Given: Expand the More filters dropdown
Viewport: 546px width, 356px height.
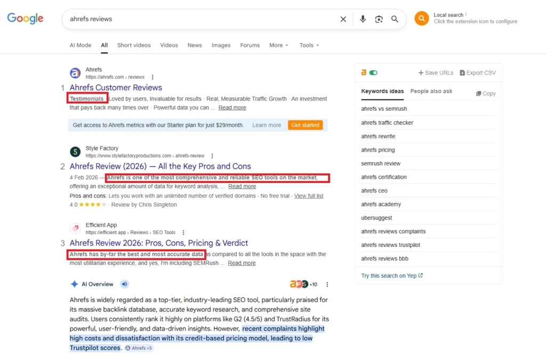Looking at the screenshot, I should (x=279, y=45).
